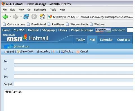This screenshot has width=135, height=111.
Task: Open the Shopping link
Action: pos(48,30)
